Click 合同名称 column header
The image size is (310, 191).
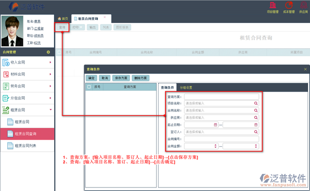click(x=147, y=52)
